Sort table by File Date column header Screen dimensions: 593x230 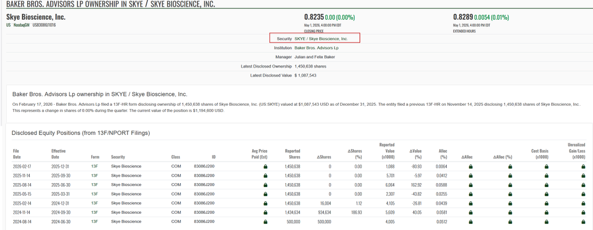18,154
